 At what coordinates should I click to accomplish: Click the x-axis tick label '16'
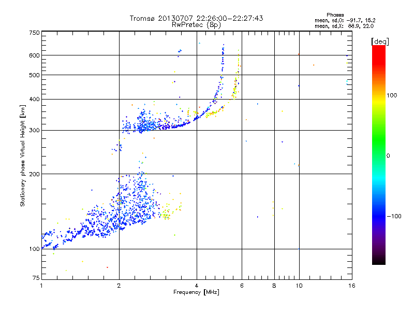coord(351,286)
